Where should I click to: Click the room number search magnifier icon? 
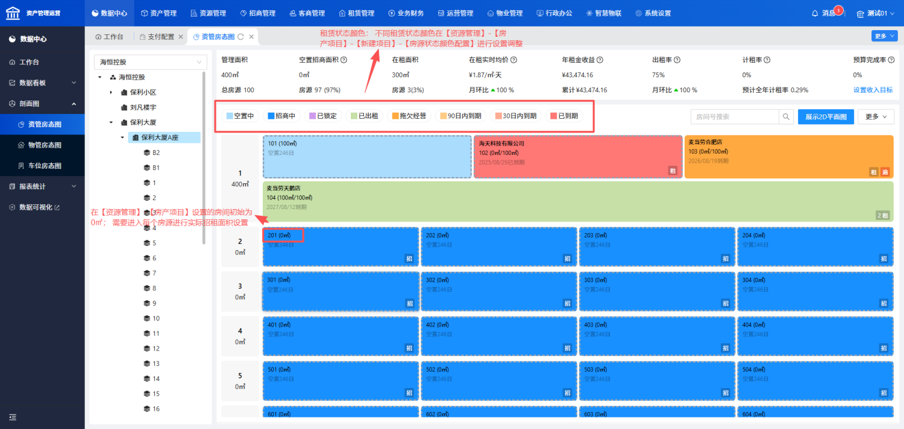786,117
